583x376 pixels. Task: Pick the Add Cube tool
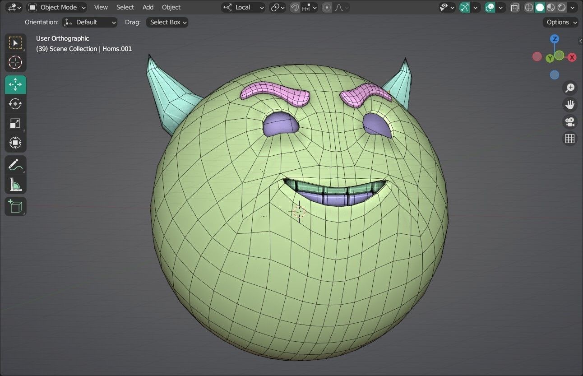[15, 206]
